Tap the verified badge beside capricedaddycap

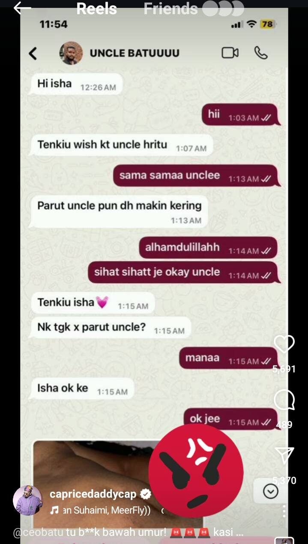tap(146, 494)
